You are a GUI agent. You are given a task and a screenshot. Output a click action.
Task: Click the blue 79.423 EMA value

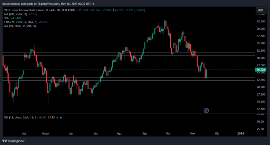coord(43,22)
